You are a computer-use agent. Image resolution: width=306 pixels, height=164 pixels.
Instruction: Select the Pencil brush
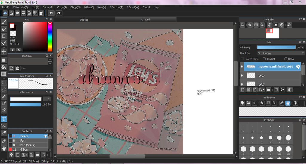pyautogui.click(x=28, y=136)
